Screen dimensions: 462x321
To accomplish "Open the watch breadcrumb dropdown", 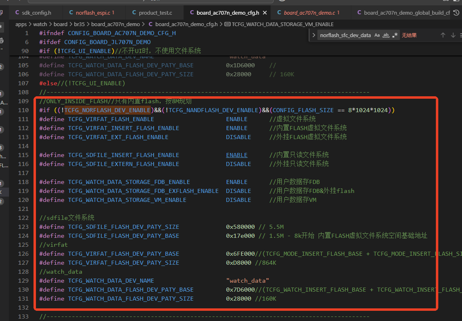I will pos(40,24).
